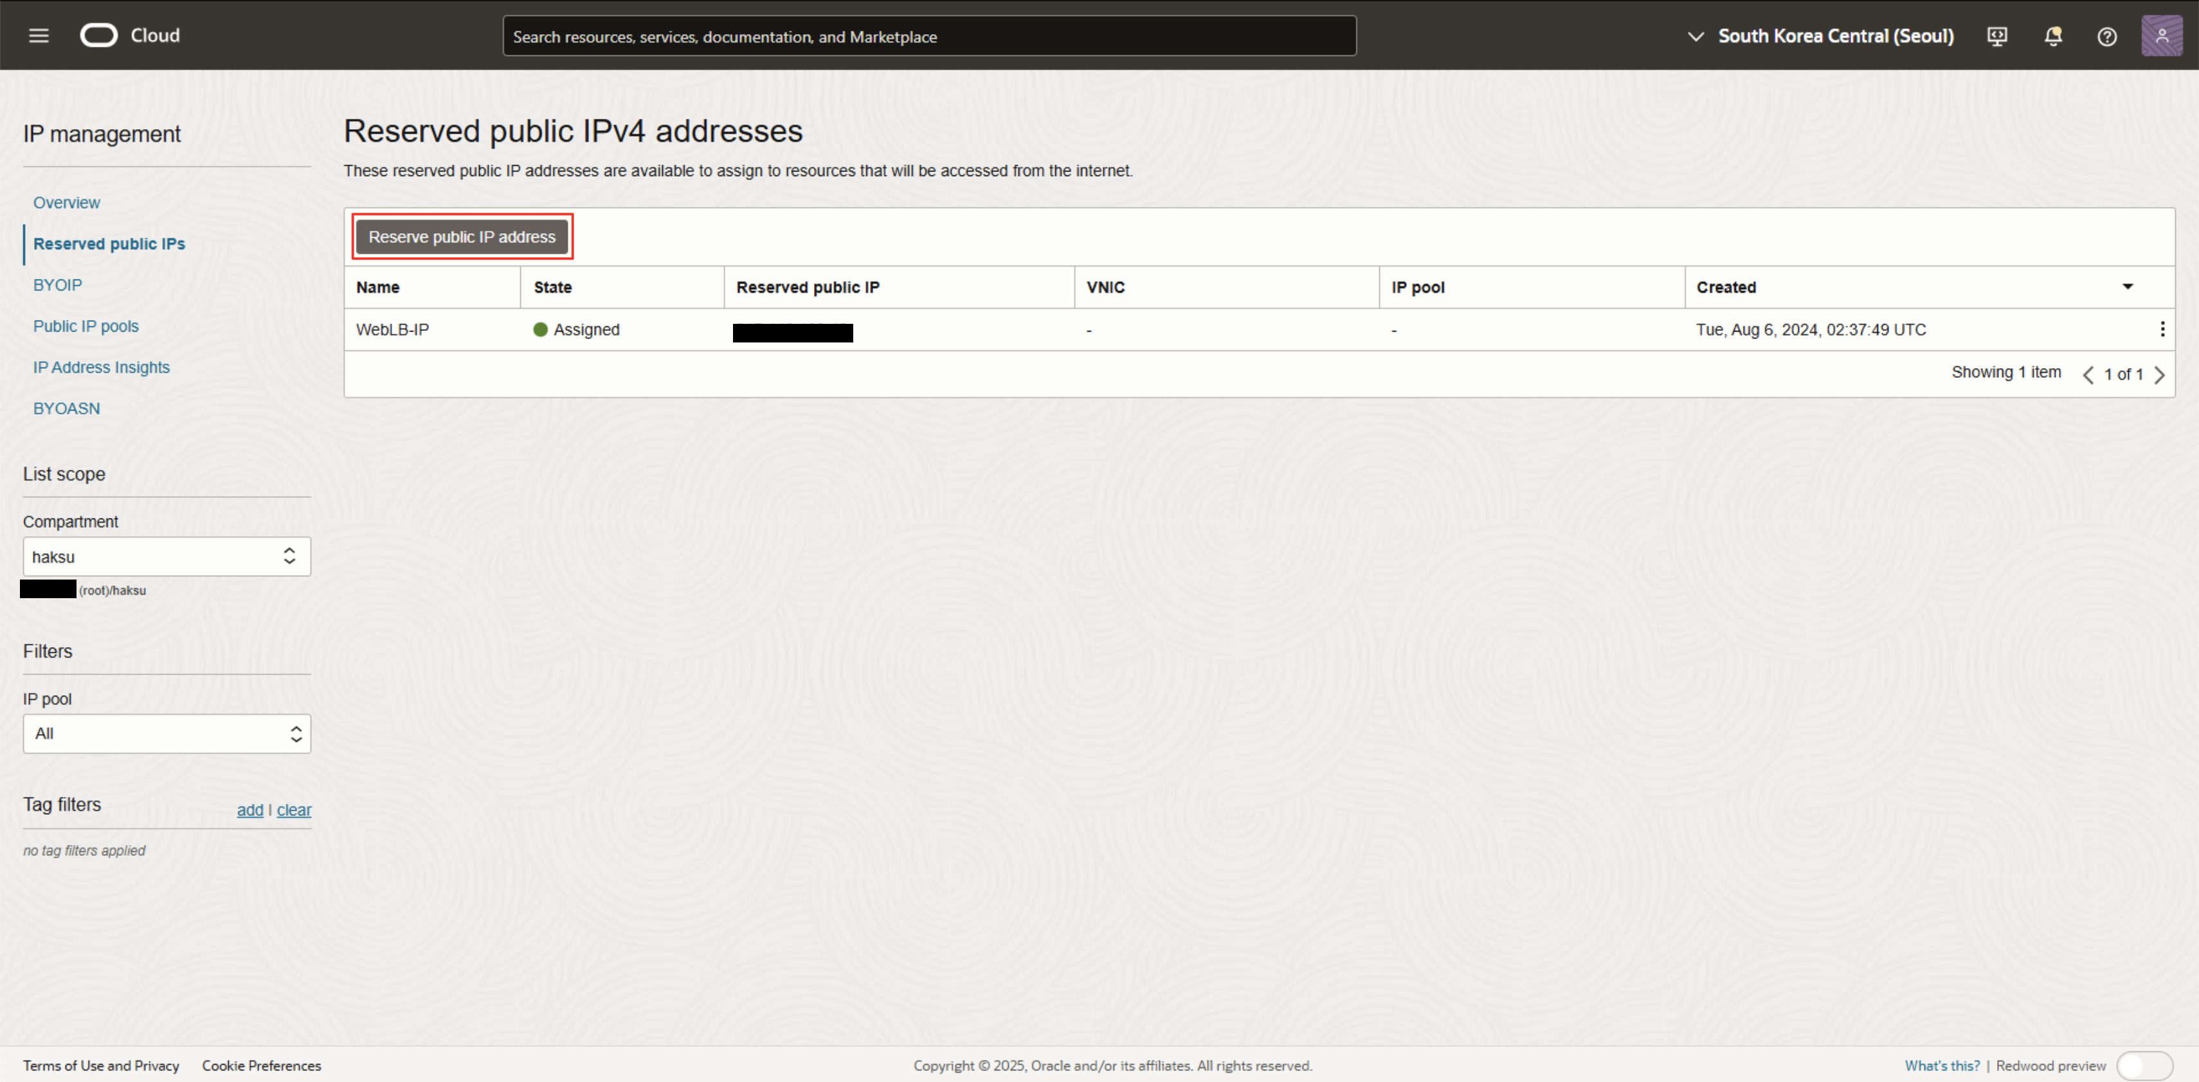
Task: Open the help question mark icon
Action: click(x=2107, y=37)
